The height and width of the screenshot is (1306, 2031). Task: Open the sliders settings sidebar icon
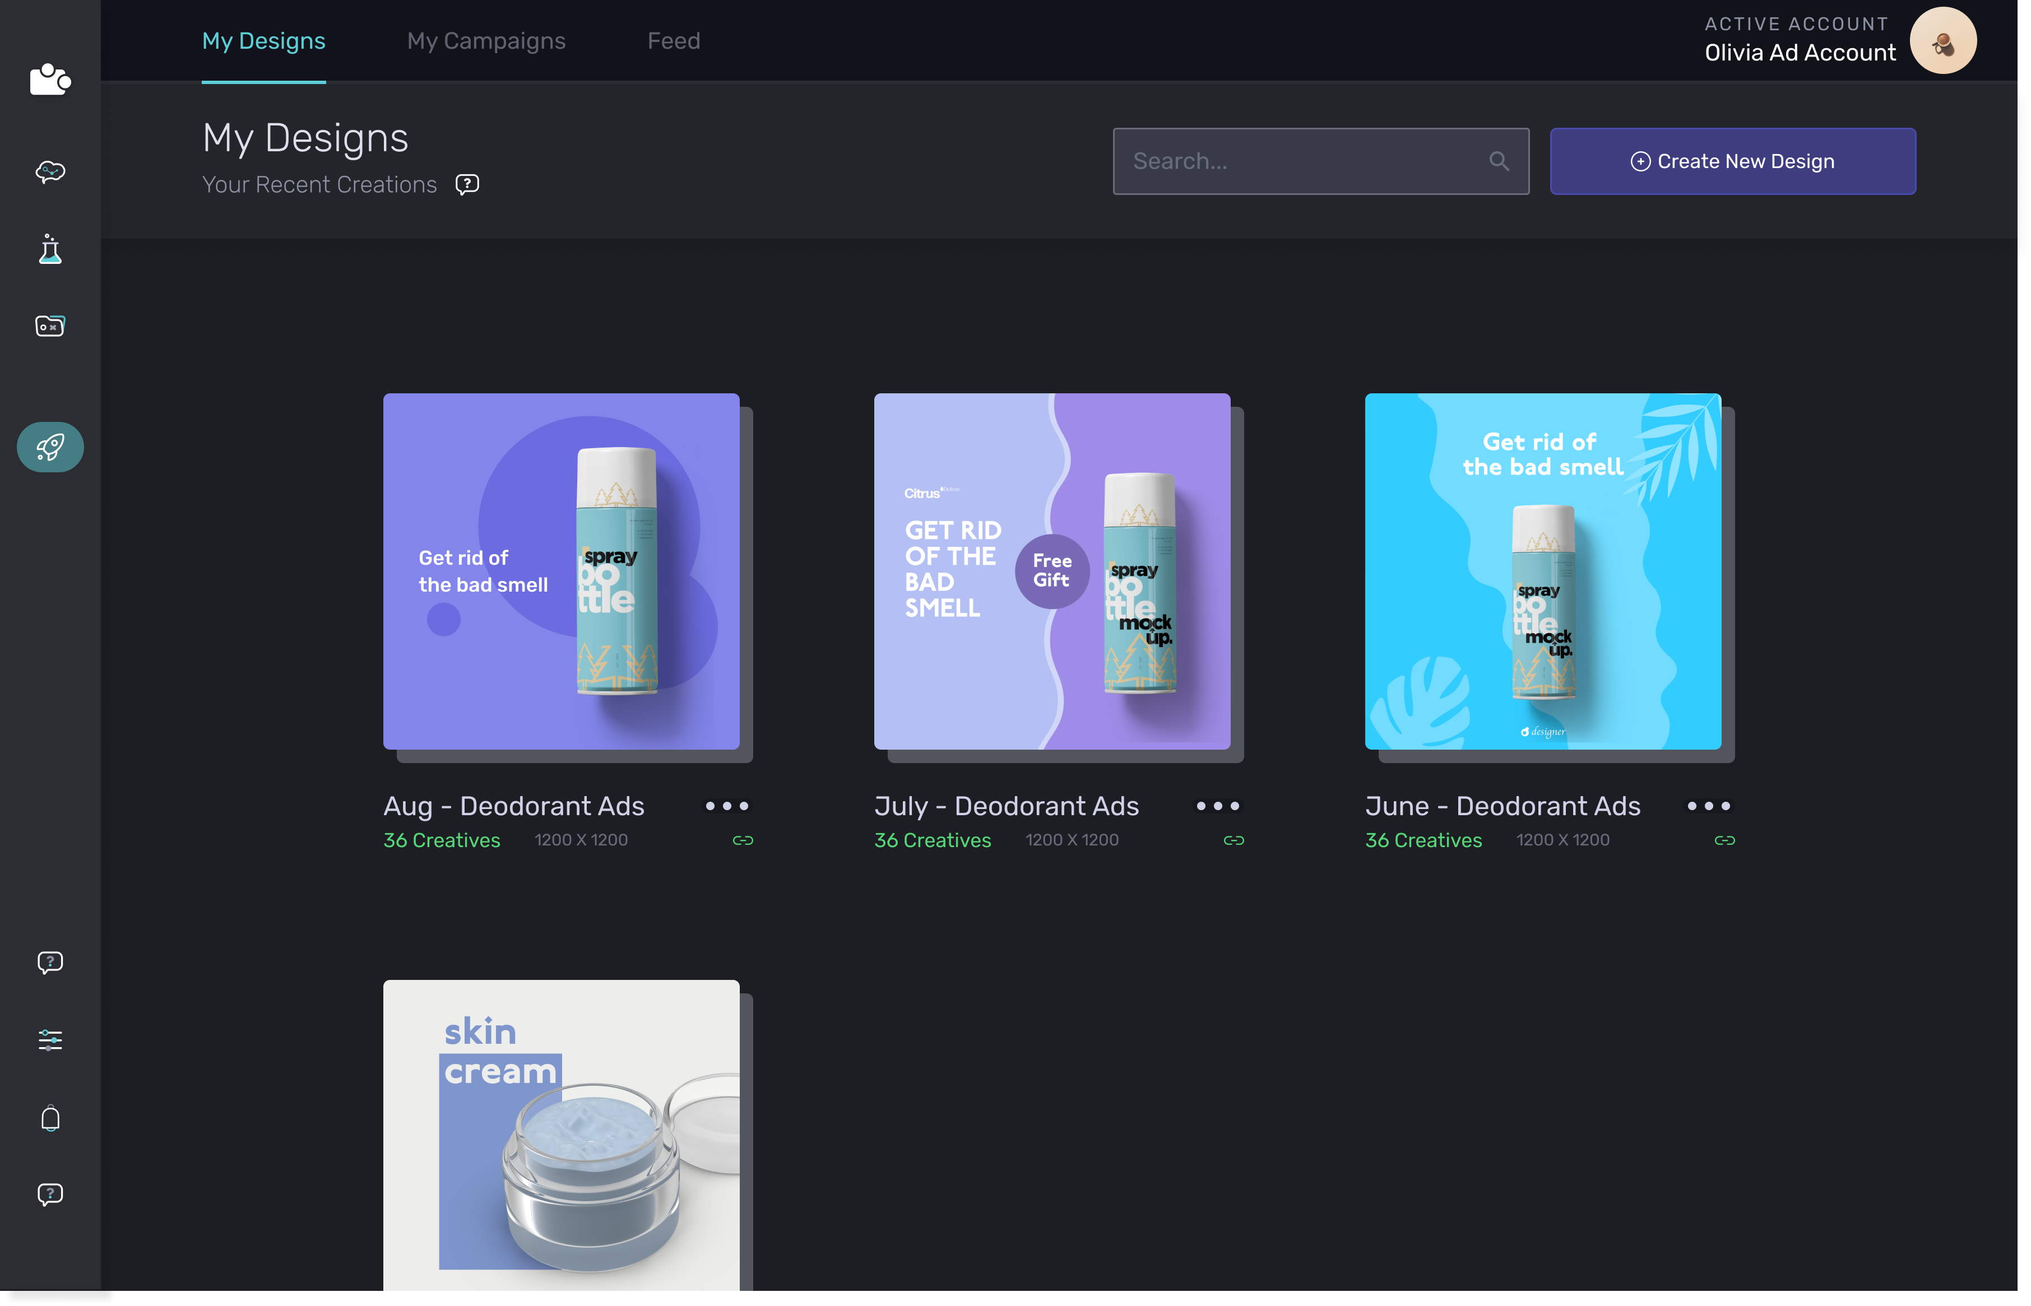(x=50, y=1040)
